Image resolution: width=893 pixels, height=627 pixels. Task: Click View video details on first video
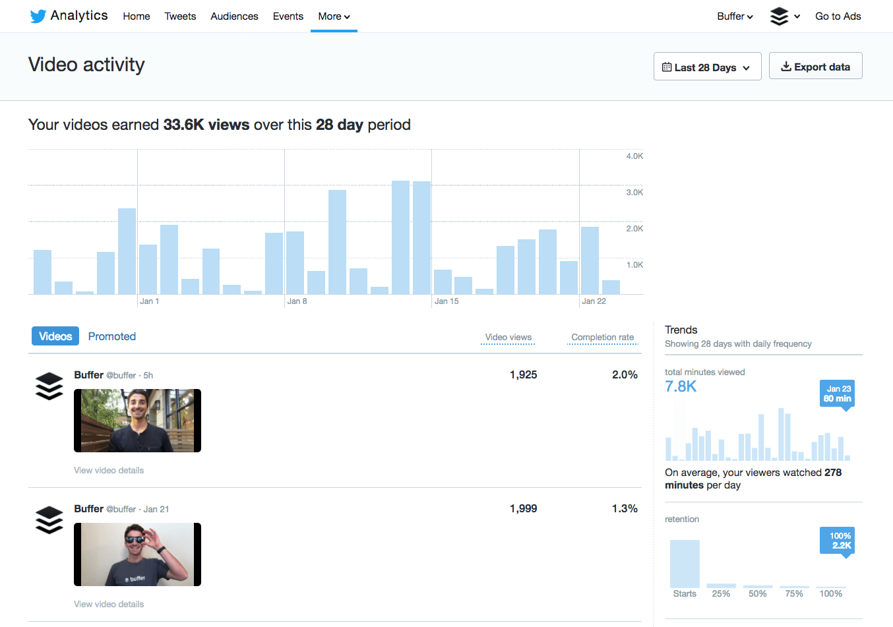click(109, 470)
